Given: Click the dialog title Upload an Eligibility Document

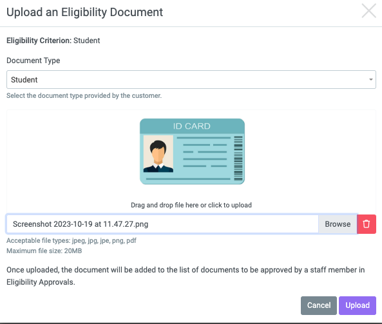Looking at the screenshot, I should pos(85,12).
